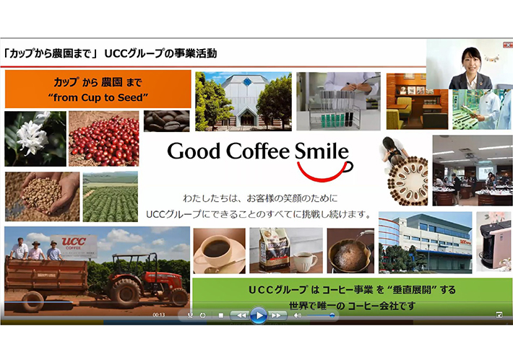Click the UCC tractor photo
The height and width of the screenshot is (362, 513).
coord(97,271)
